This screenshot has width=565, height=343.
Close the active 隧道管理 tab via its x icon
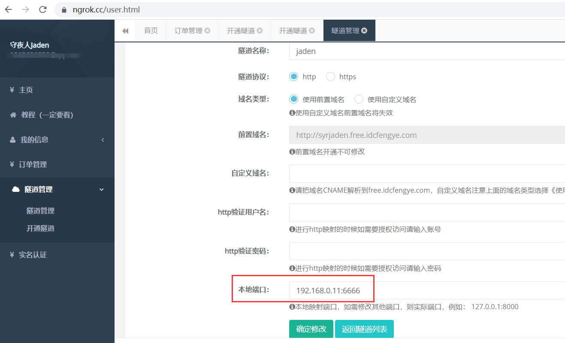364,31
